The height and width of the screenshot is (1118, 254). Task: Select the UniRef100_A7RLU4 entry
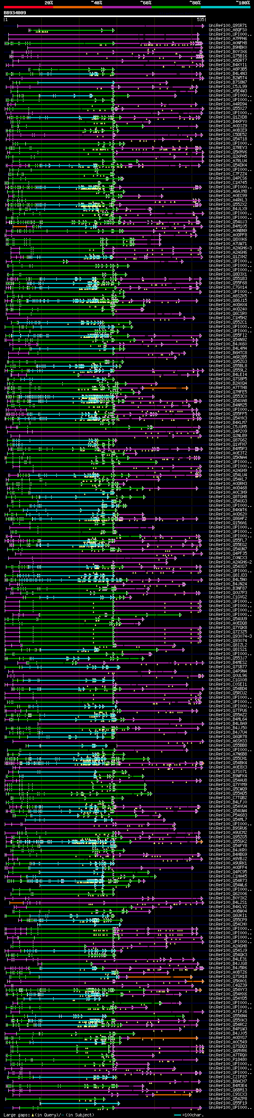click(228, 161)
